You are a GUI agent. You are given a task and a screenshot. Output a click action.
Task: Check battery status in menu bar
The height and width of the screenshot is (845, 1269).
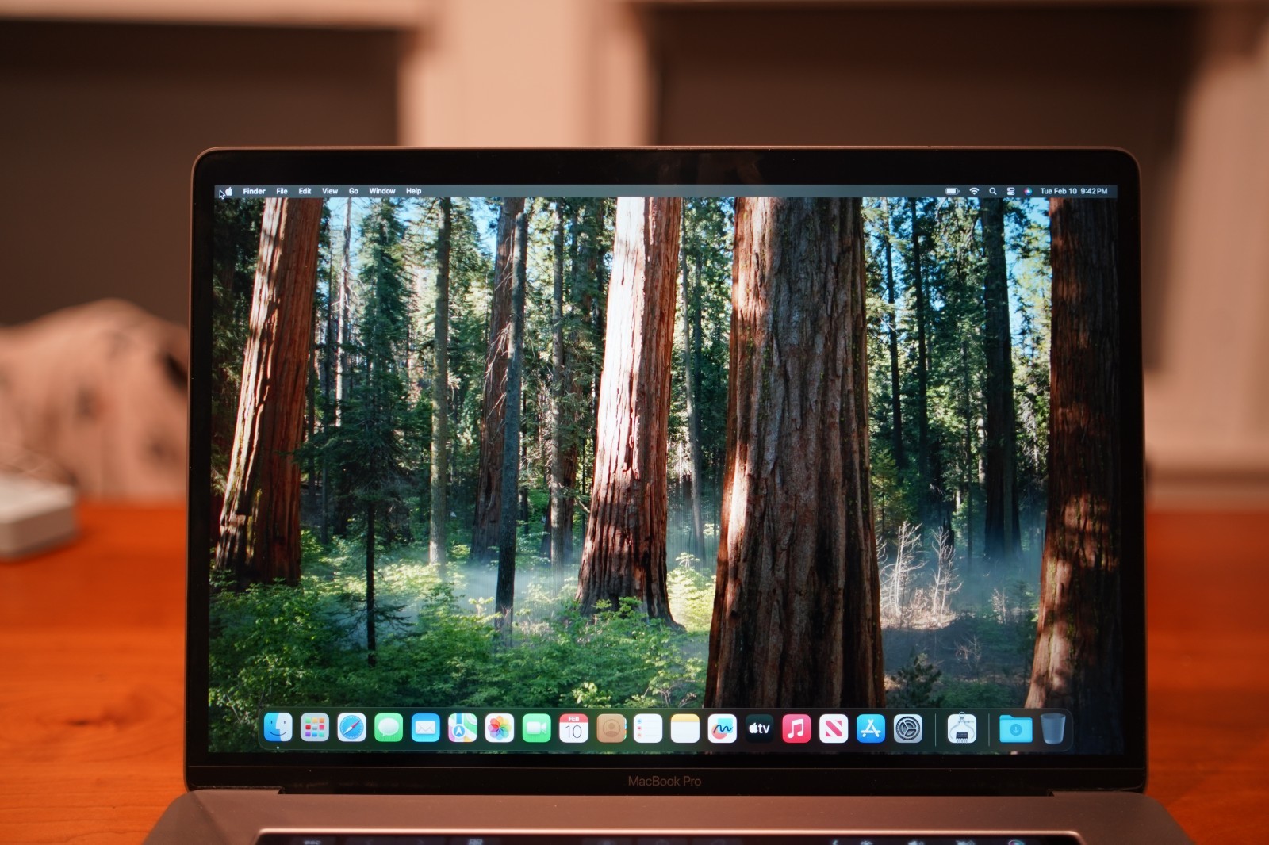(953, 191)
